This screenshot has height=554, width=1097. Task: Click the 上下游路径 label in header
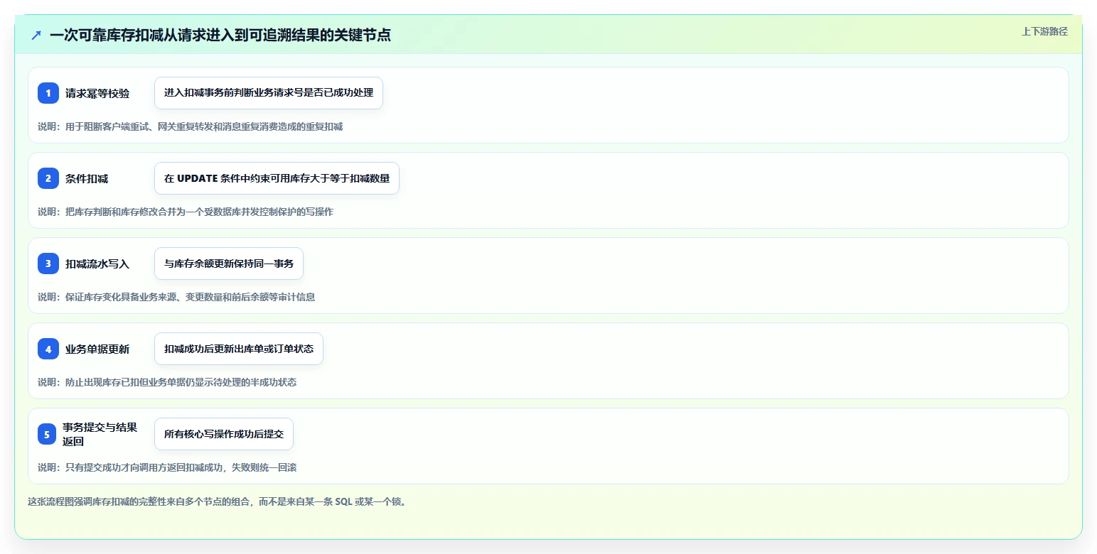coord(1044,31)
